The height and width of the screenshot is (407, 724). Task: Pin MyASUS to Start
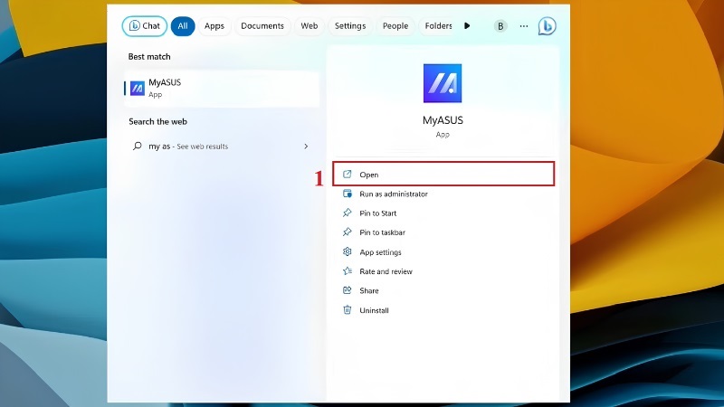point(377,213)
